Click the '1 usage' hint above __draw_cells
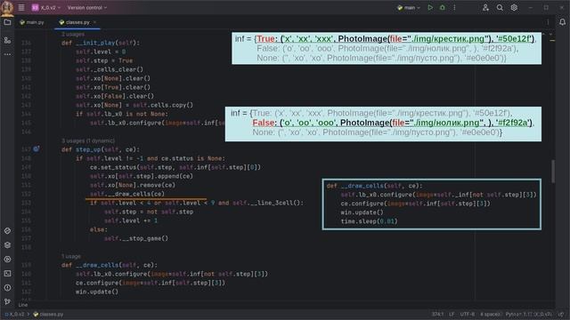This screenshot has width=570, height=320. 71,257
